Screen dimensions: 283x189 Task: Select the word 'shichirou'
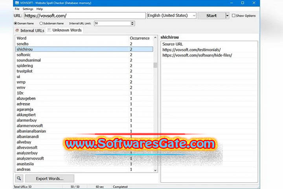[x=84, y=49]
